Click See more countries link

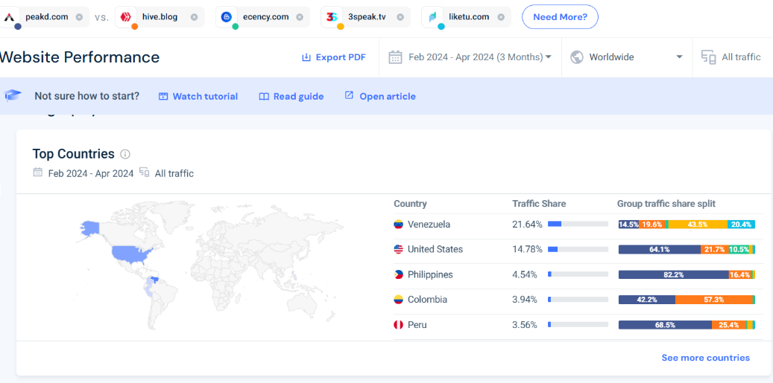pyautogui.click(x=705, y=358)
